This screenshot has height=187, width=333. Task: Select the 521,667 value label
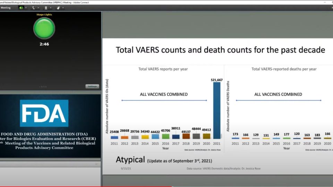click(216, 80)
